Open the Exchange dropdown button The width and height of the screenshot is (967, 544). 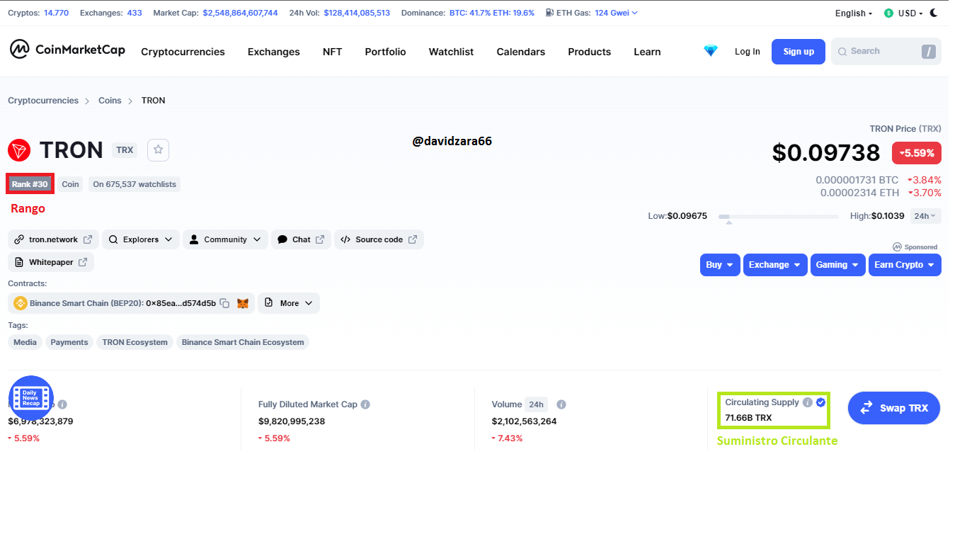(x=775, y=265)
